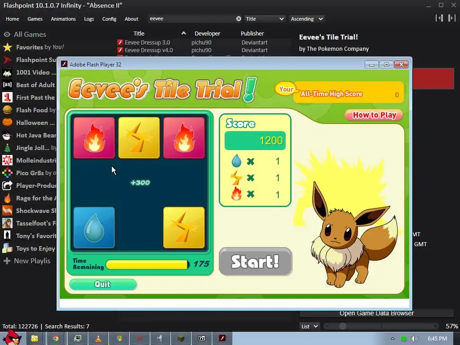Click the lightning icon in score panel

(x=236, y=177)
